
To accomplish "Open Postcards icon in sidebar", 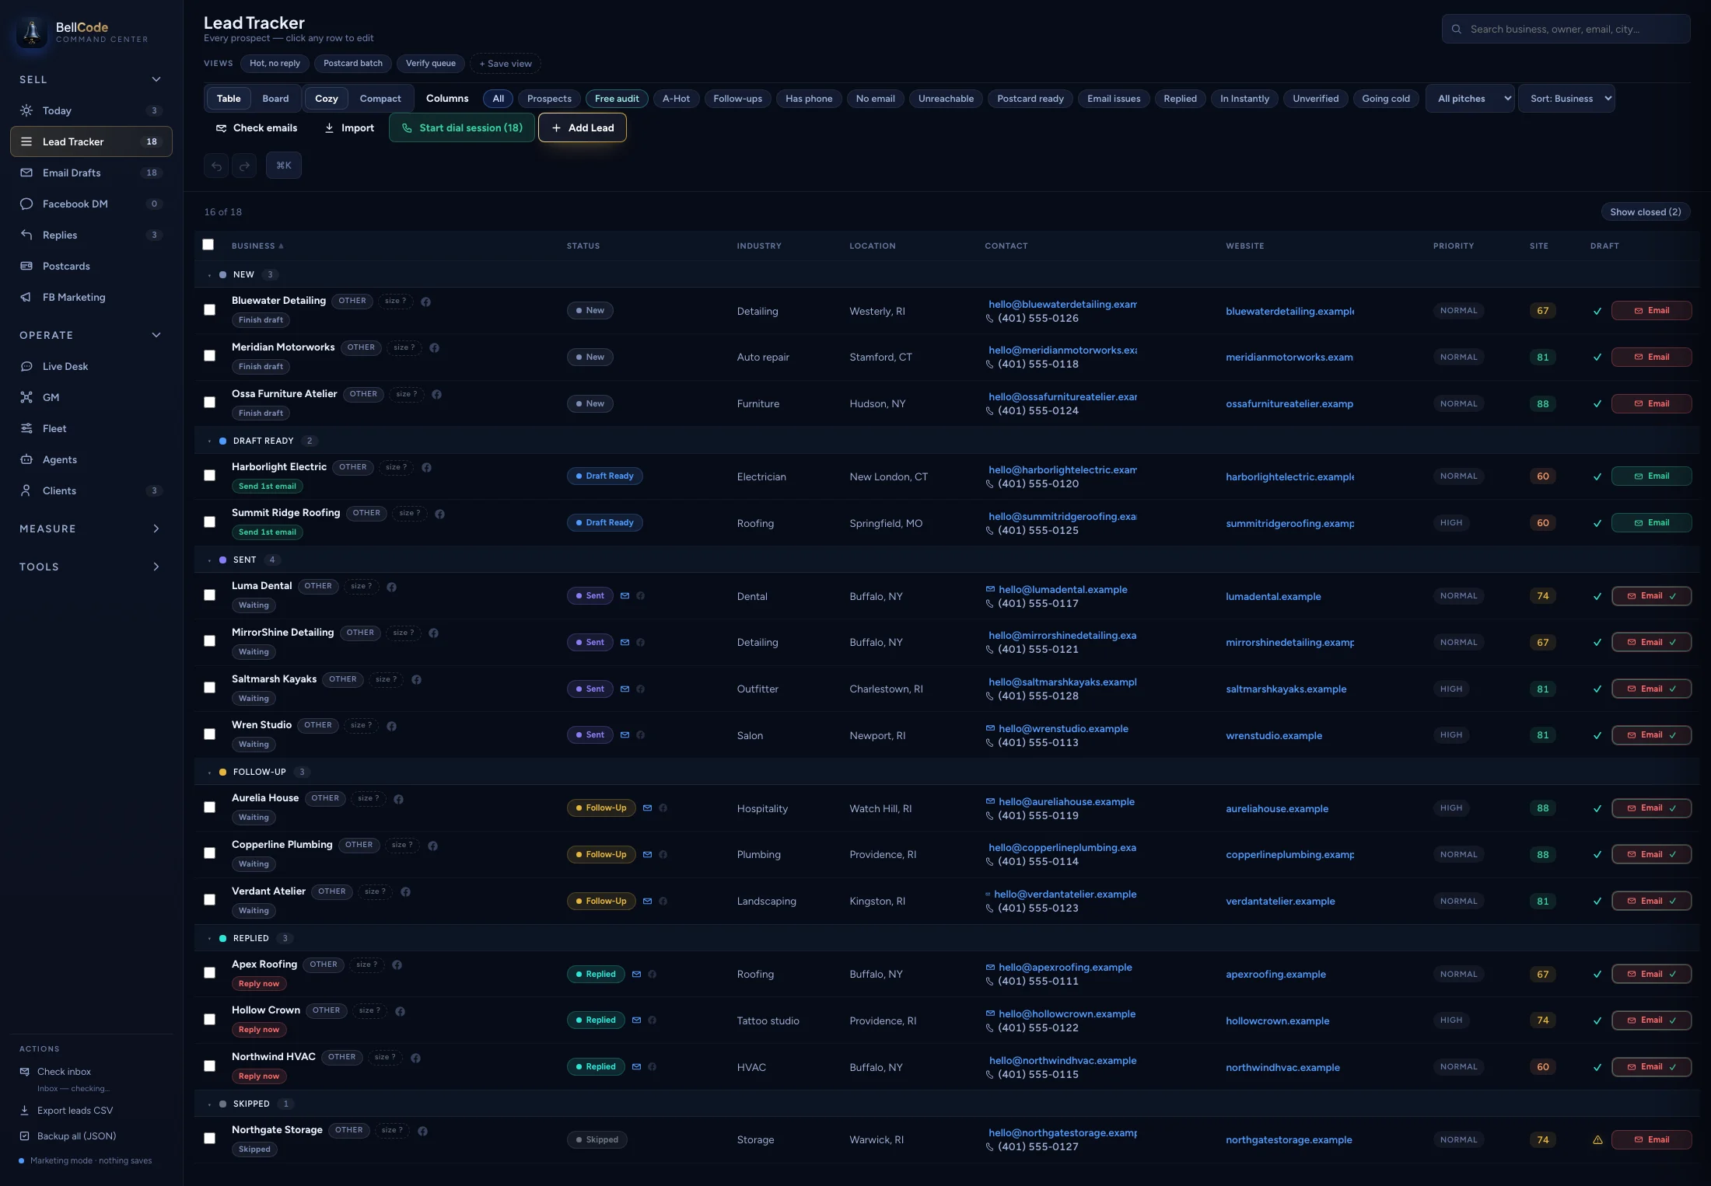I will tap(26, 266).
